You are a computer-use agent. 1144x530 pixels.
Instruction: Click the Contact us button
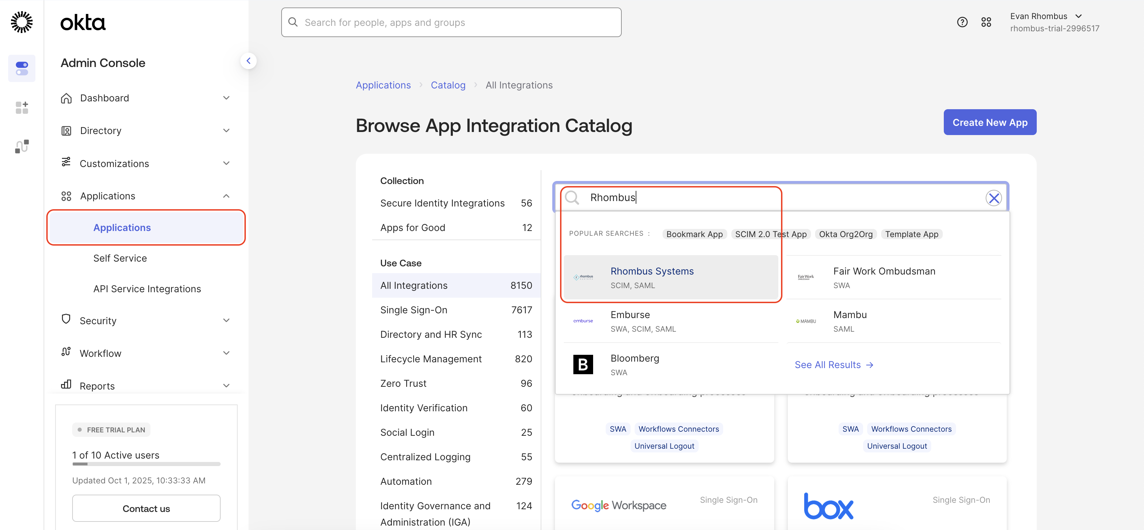click(x=146, y=509)
